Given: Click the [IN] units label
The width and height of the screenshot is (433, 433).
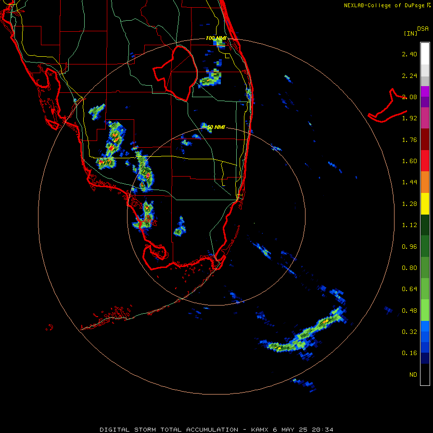Looking at the screenshot, I should [x=411, y=33].
